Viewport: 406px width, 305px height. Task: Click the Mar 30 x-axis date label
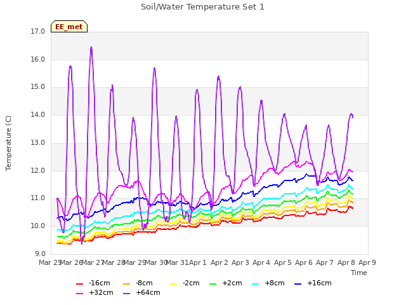pos(157,262)
